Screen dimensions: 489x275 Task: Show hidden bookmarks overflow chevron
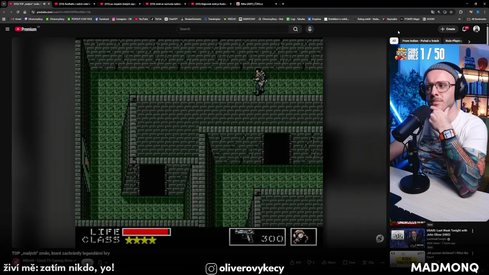tap(460, 19)
